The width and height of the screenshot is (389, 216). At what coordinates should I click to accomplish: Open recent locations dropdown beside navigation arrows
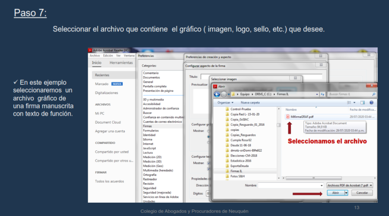point(229,95)
